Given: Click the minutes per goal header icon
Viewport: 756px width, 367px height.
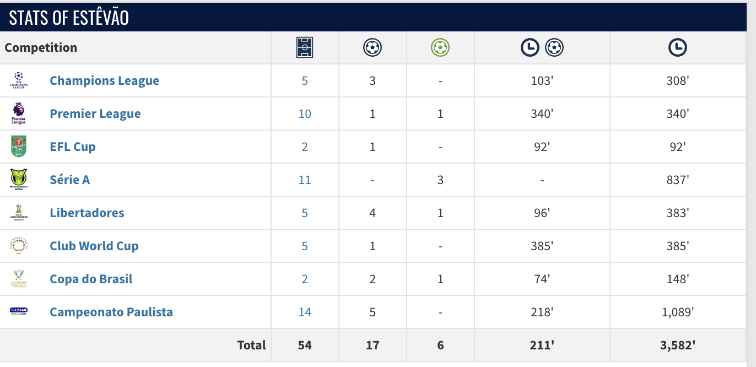Looking at the screenshot, I should [x=542, y=48].
